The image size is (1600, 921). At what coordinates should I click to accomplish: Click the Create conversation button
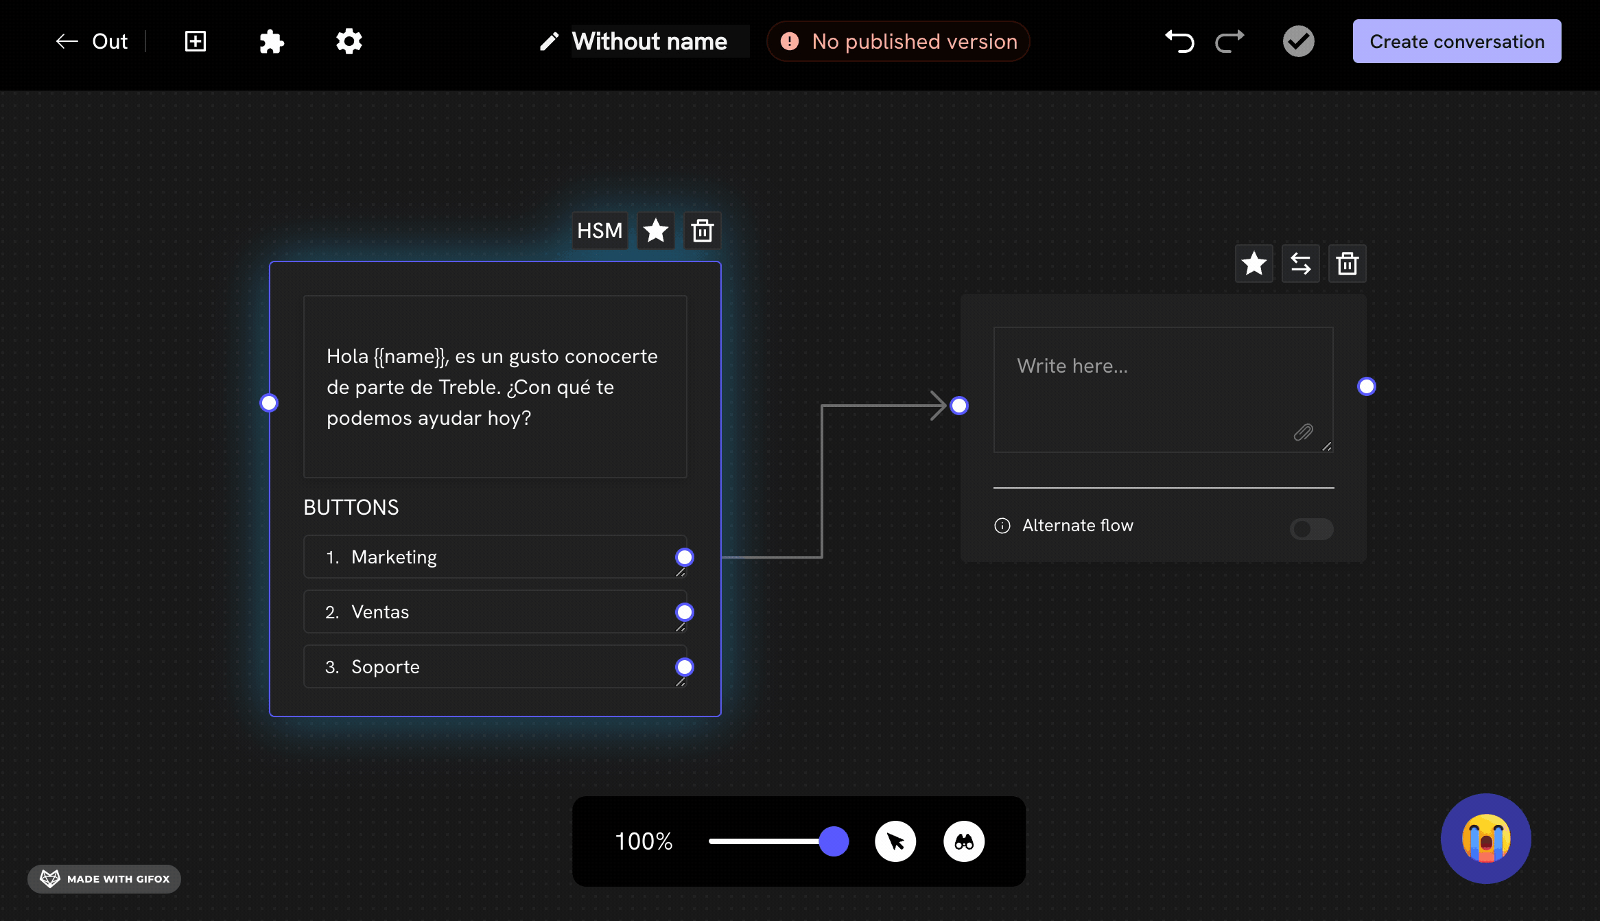click(x=1457, y=41)
